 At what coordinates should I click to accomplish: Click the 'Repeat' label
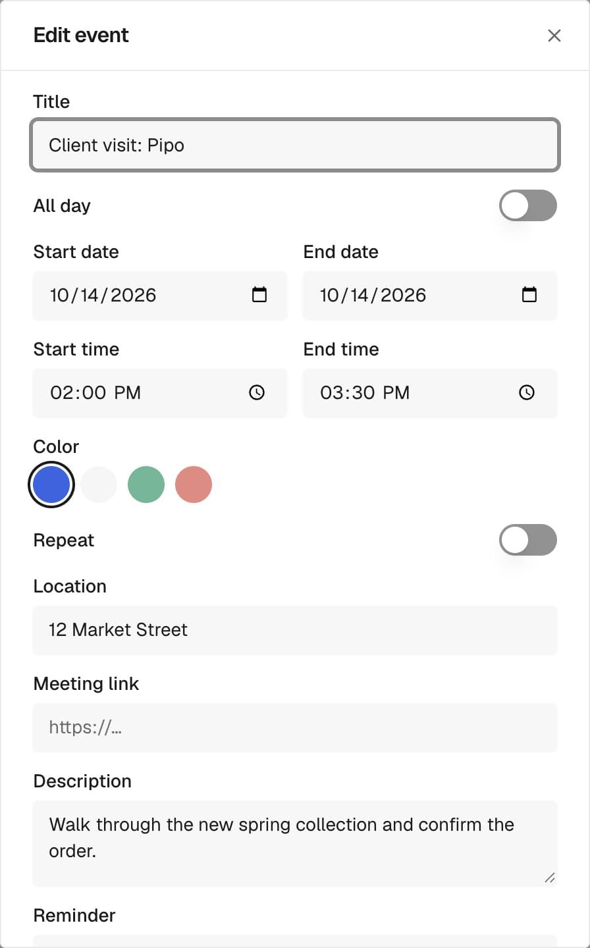(64, 540)
